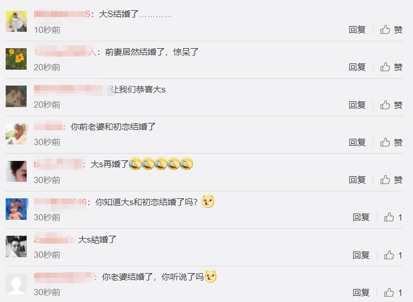Screen dimensions: 413x302
Task: Open the black-and-white man avatar profile
Action: pyautogui.click(x=16, y=246)
